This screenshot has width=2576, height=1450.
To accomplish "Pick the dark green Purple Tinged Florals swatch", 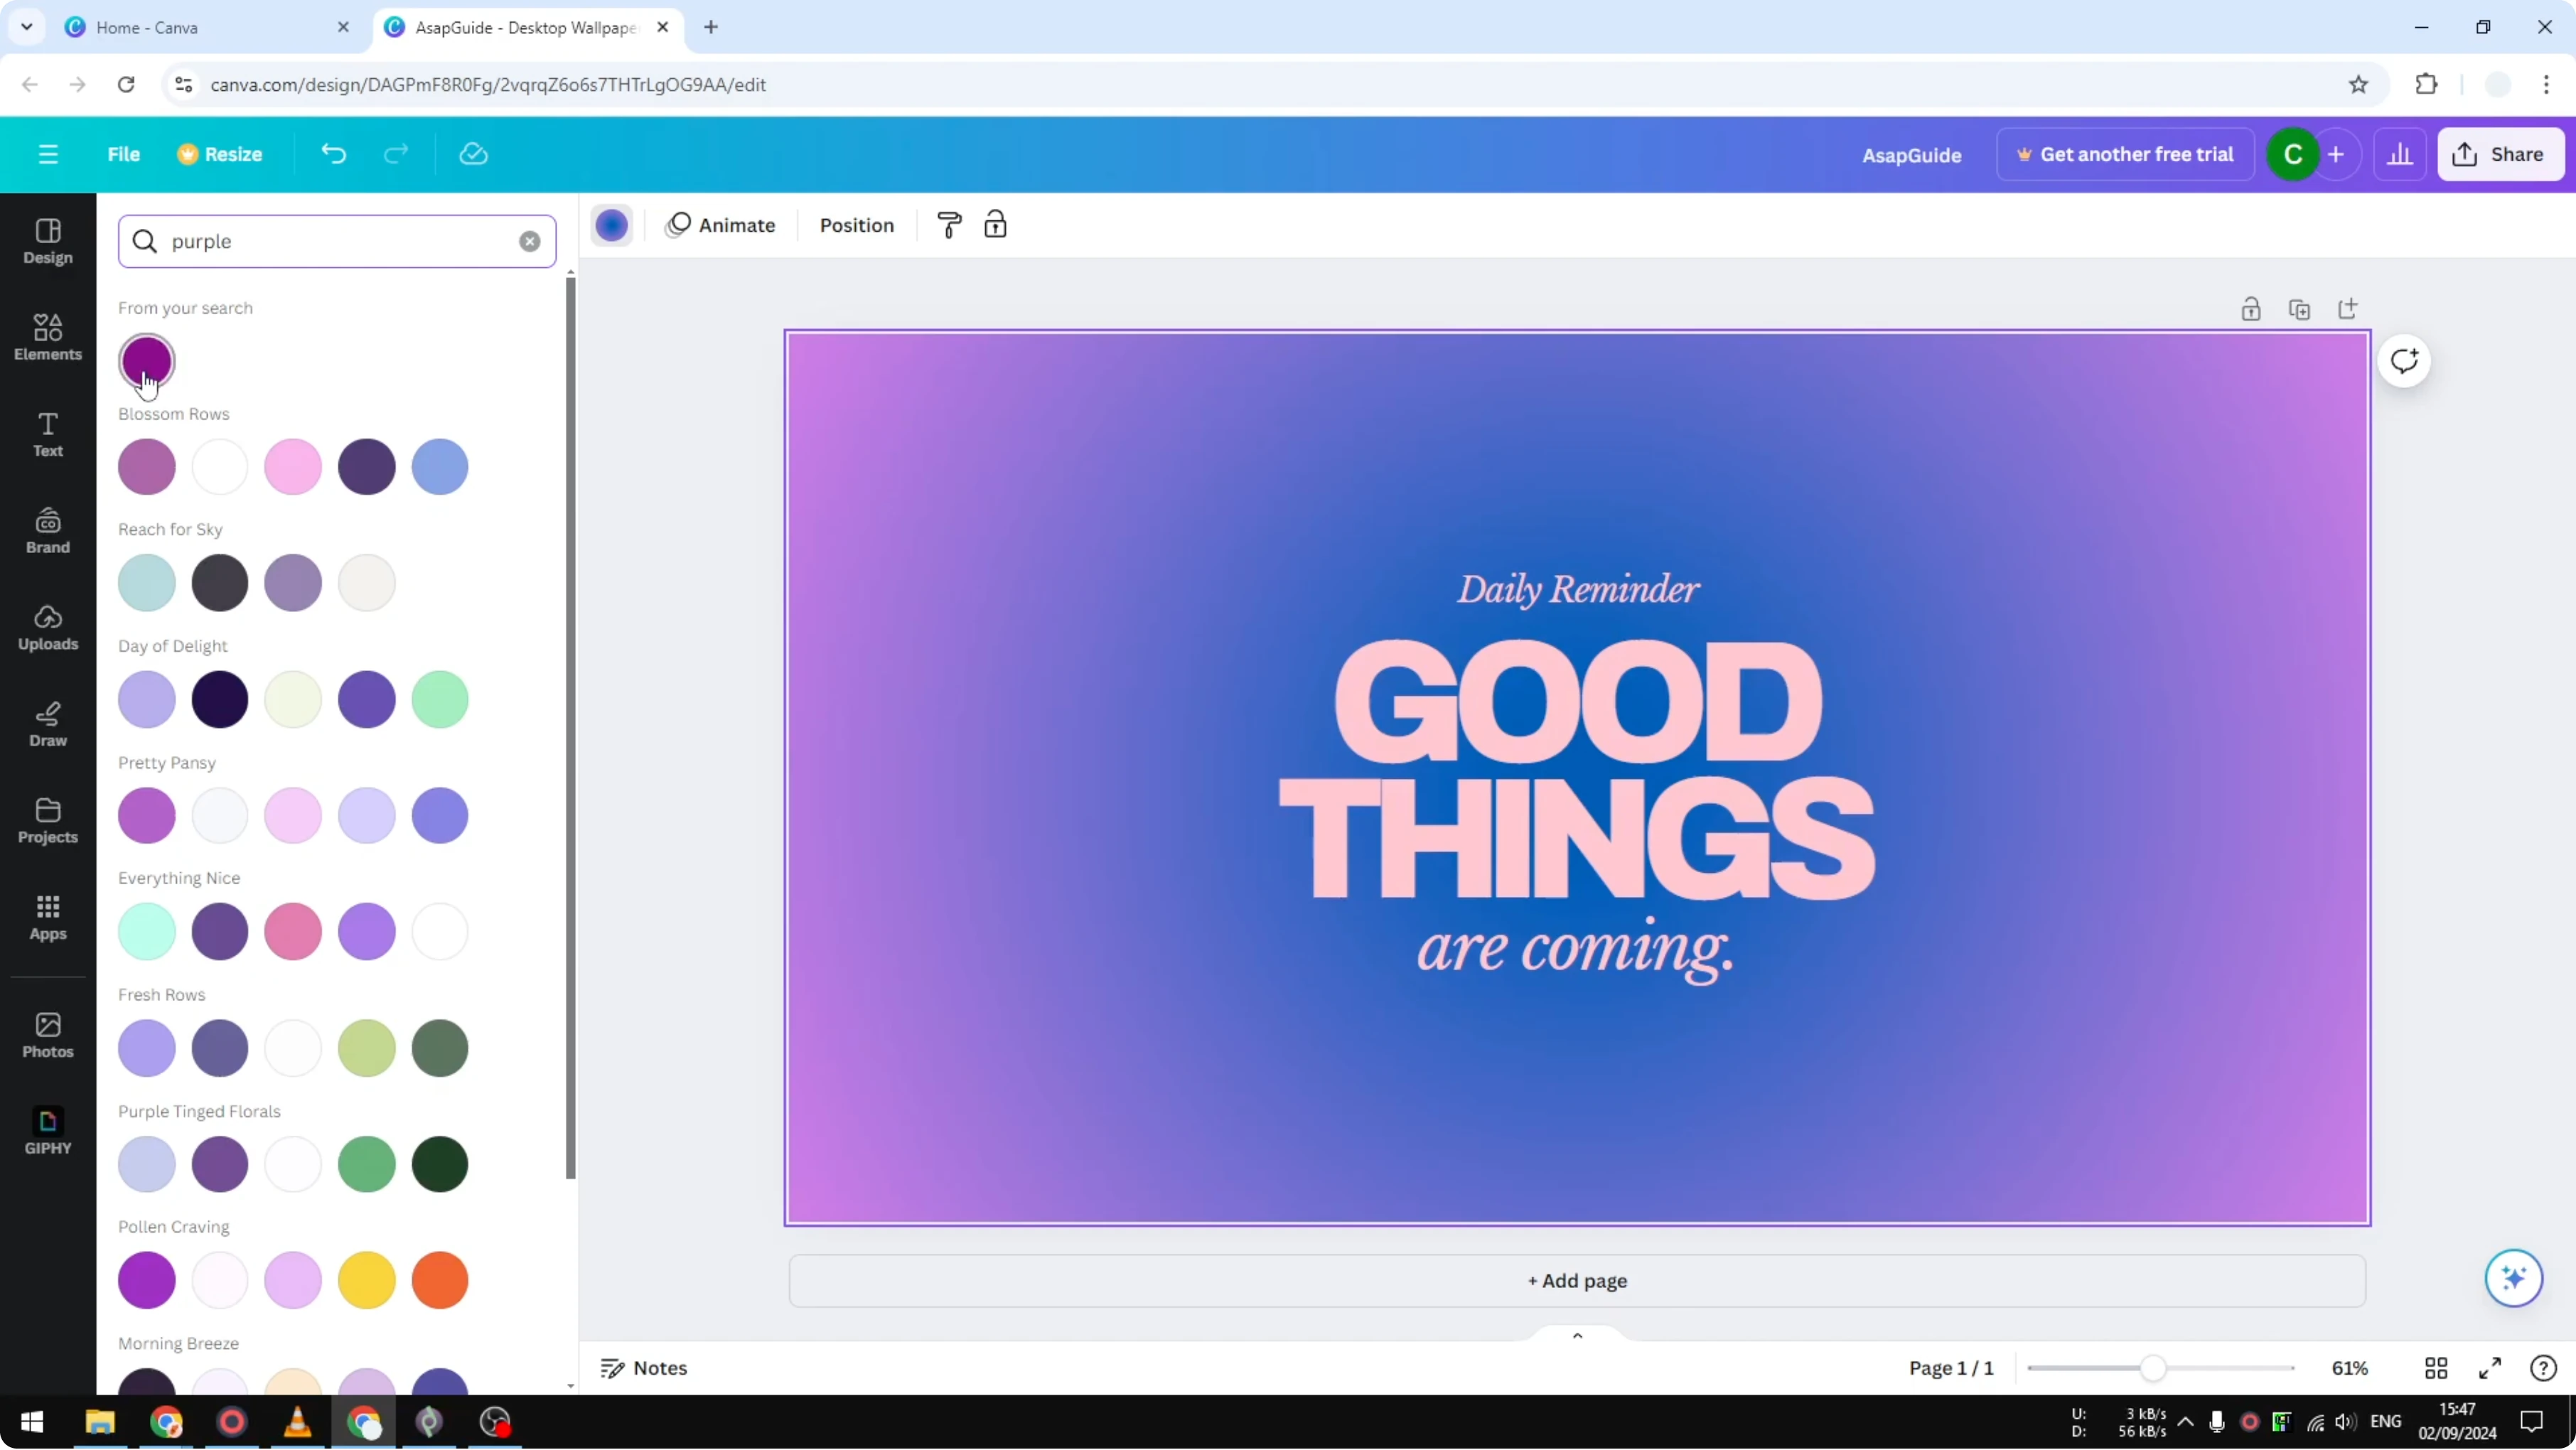I will [x=440, y=1164].
